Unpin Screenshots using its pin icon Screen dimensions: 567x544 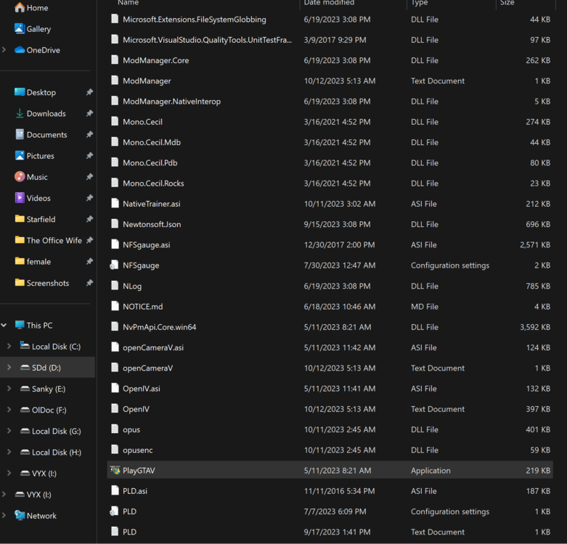89,283
